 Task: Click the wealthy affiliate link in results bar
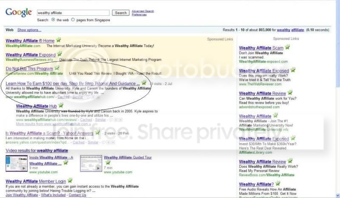290,30
